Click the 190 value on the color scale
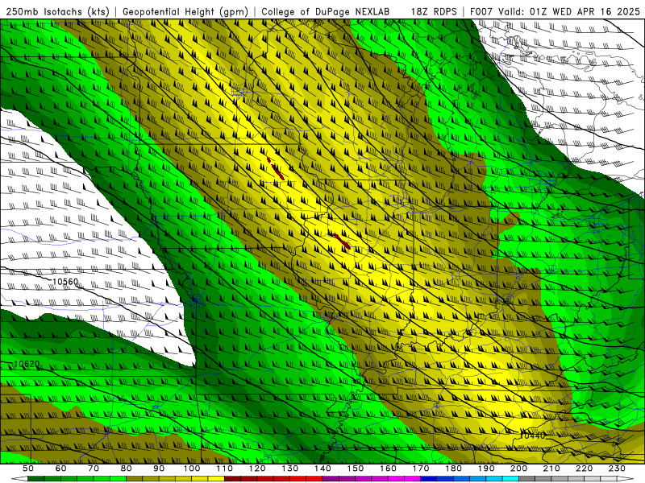Screen dimensions: 645x483 (x=486, y=469)
